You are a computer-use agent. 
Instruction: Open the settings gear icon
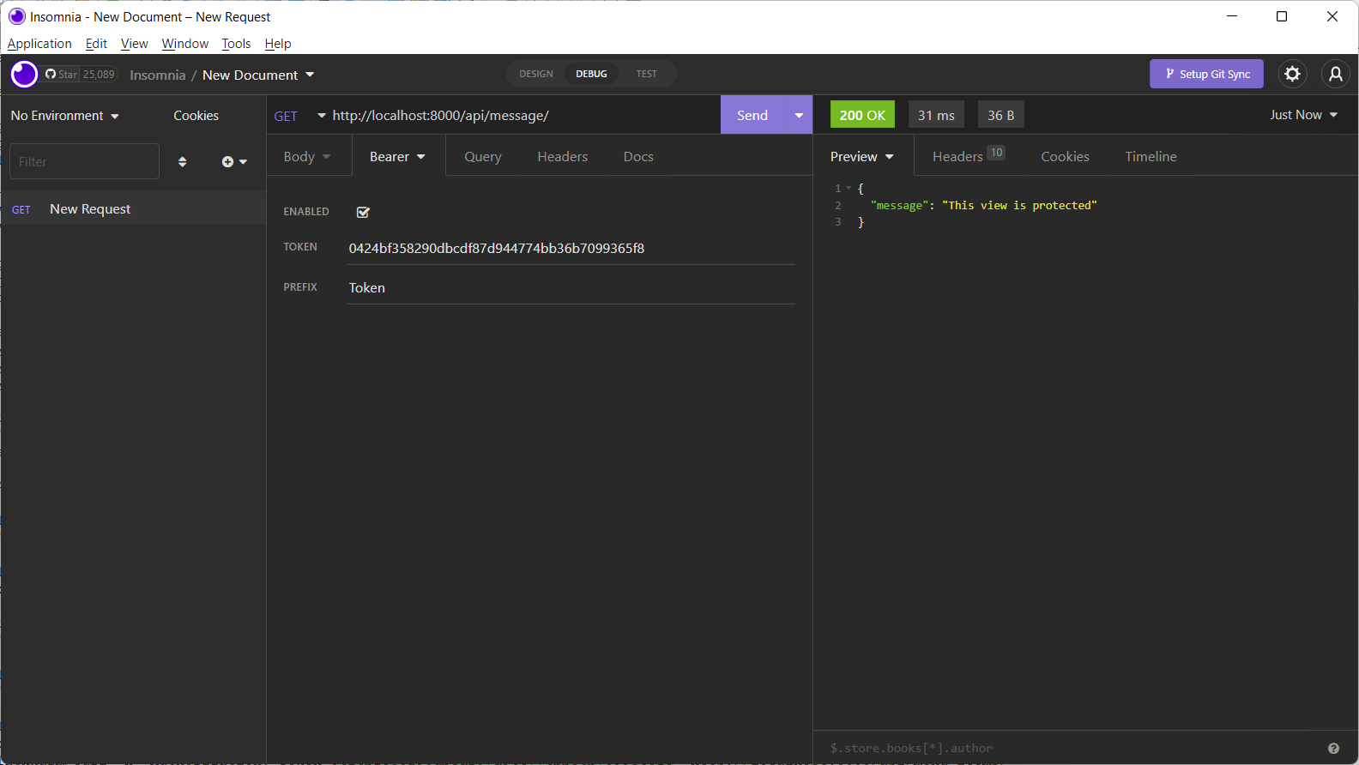pos(1292,75)
